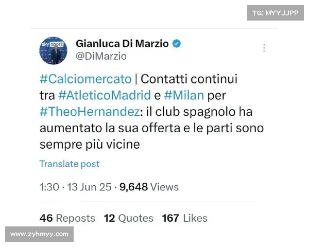Screen dimensions: 309x247
Task: Click Translate post
Action: pos(70,164)
